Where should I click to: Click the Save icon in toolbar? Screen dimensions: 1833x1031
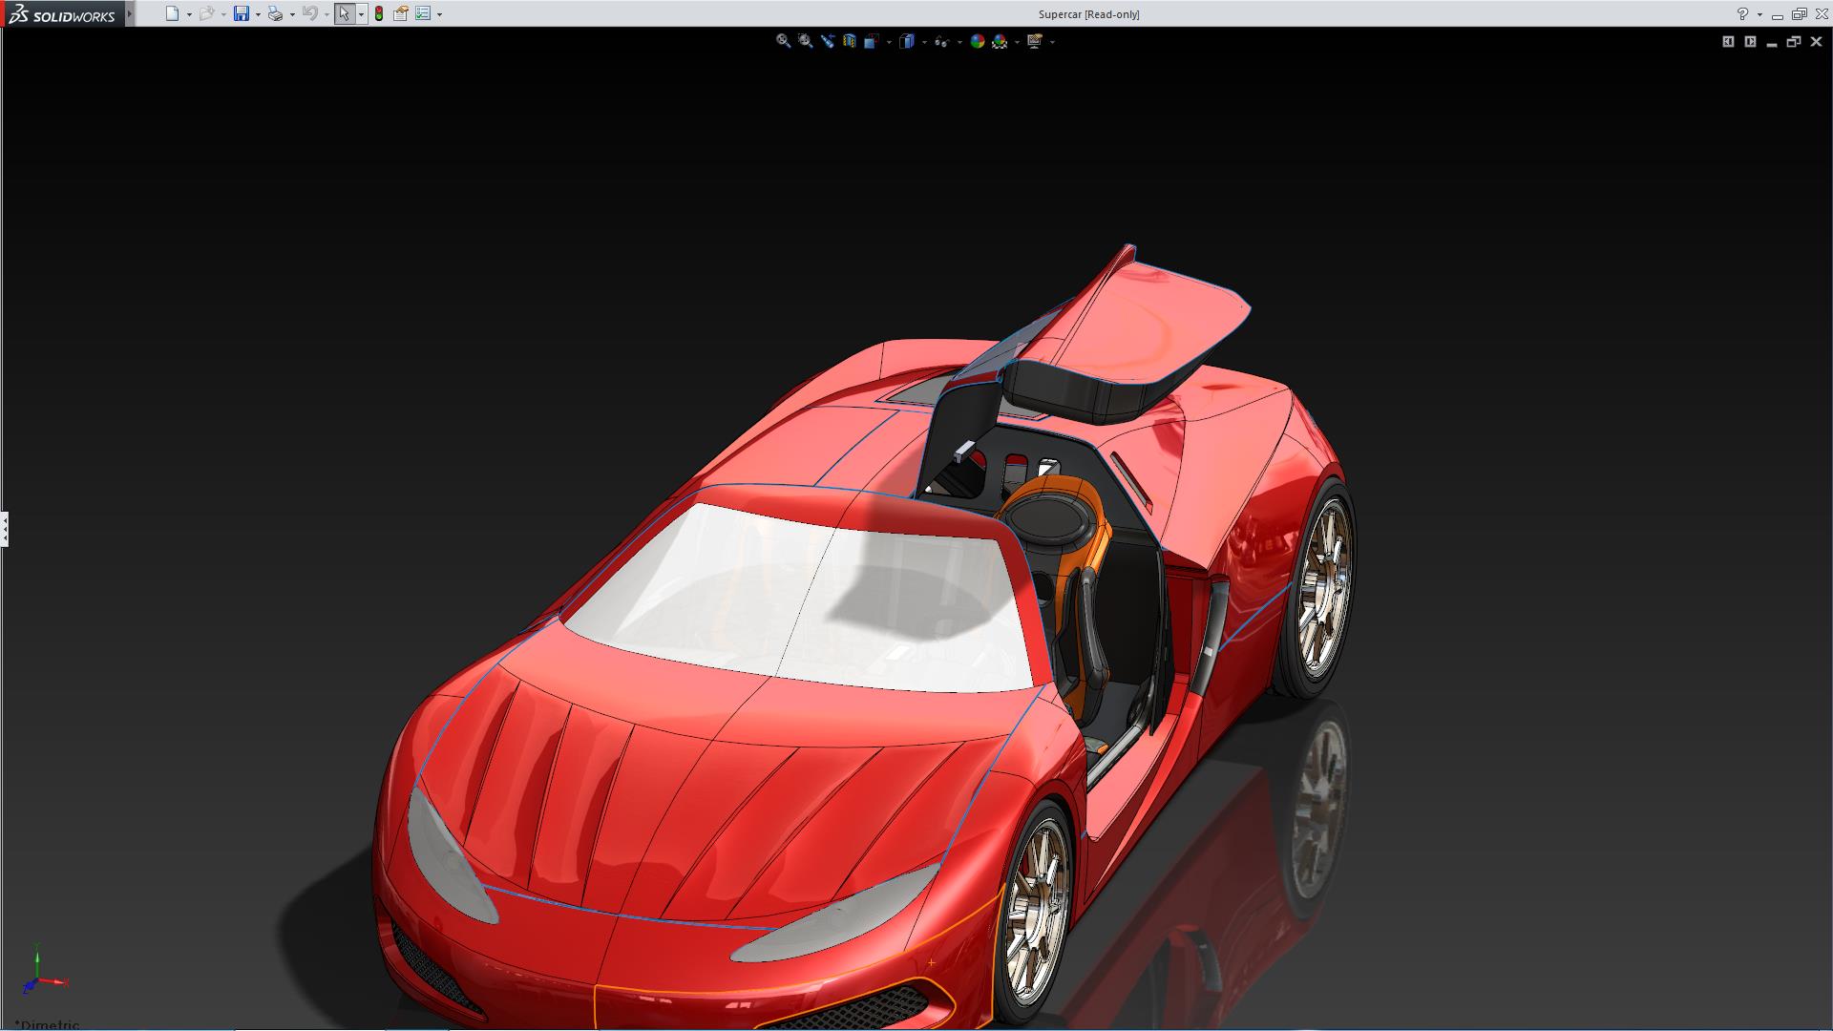coord(242,13)
